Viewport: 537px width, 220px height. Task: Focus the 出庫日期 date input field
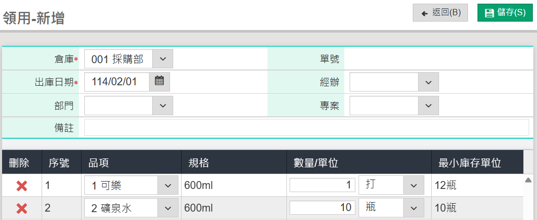117,82
